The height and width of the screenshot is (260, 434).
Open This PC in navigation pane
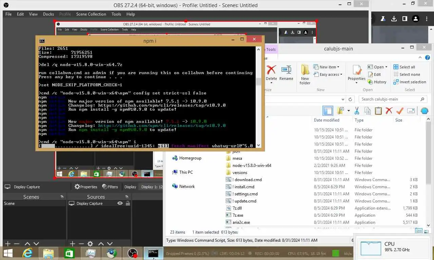tap(186, 172)
